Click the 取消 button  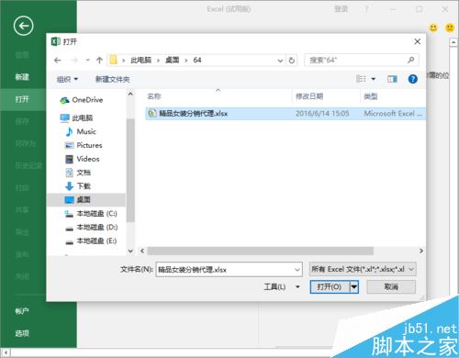[x=391, y=287]
